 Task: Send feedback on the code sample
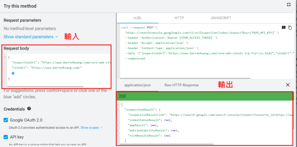pos(284,27)
